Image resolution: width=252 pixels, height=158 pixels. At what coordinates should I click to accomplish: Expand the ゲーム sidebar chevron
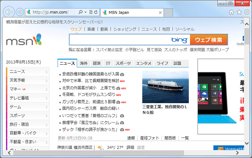47,107
